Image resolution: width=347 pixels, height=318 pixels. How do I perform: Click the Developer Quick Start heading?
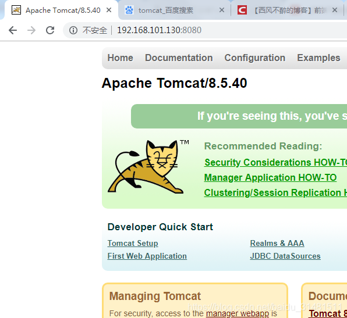[160, 227]
